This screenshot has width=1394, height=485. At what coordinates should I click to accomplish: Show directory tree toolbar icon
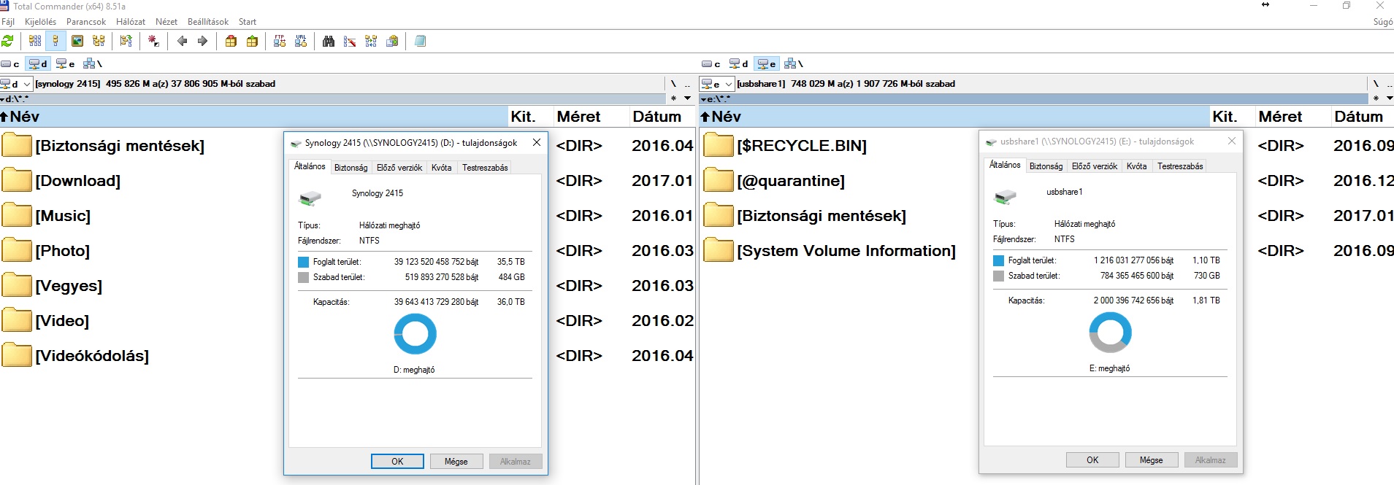pyautogui.click(x=99, y=41)
